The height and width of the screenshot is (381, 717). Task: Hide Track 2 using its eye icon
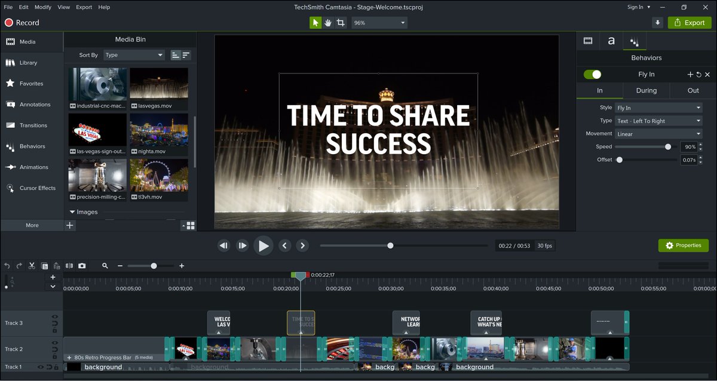point(54,343)
